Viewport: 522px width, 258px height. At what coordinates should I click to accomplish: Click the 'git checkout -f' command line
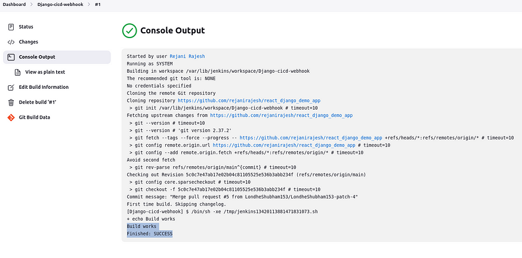(x=225, y=189)
